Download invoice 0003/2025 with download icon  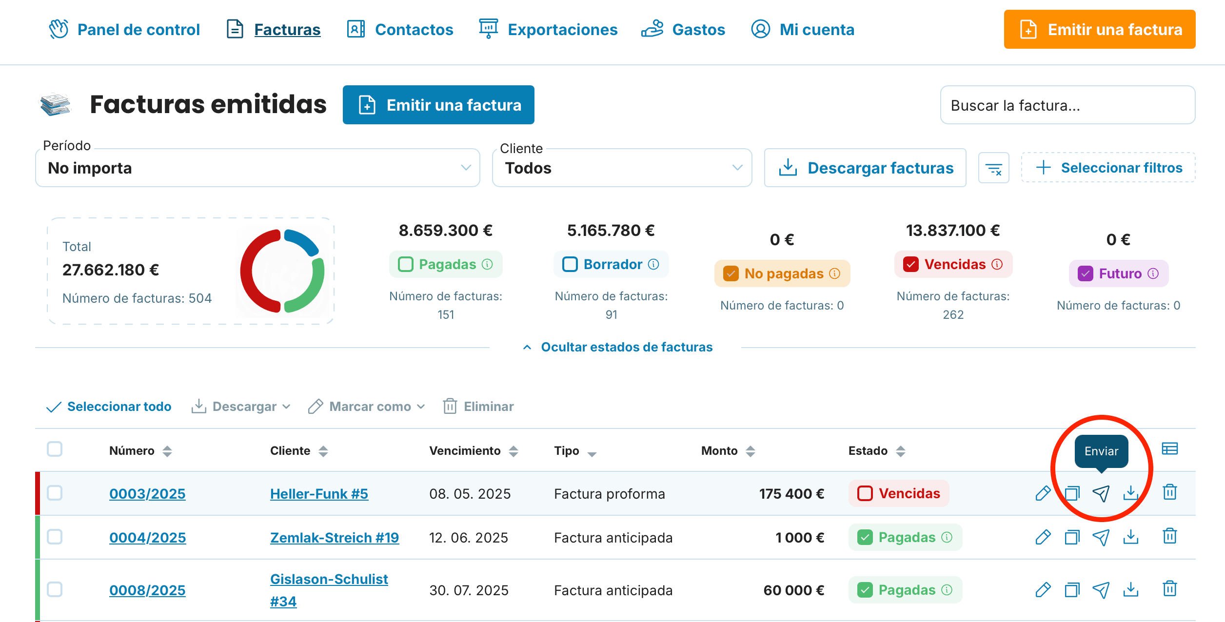tap(1130, 493)
